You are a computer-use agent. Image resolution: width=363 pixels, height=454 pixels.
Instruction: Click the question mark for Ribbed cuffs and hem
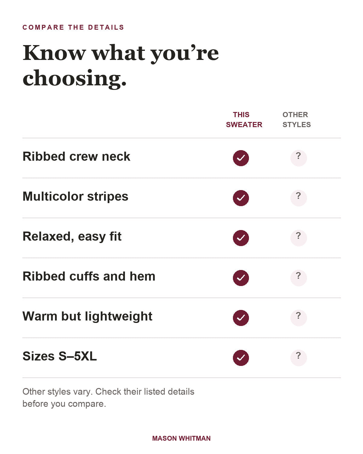tap(299, 278)
